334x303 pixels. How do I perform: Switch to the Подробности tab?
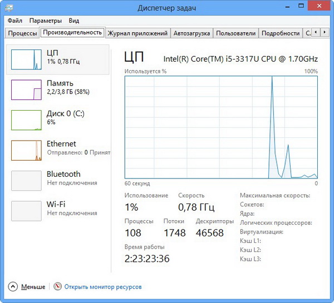pyautogui.click(x=280, y=33)
